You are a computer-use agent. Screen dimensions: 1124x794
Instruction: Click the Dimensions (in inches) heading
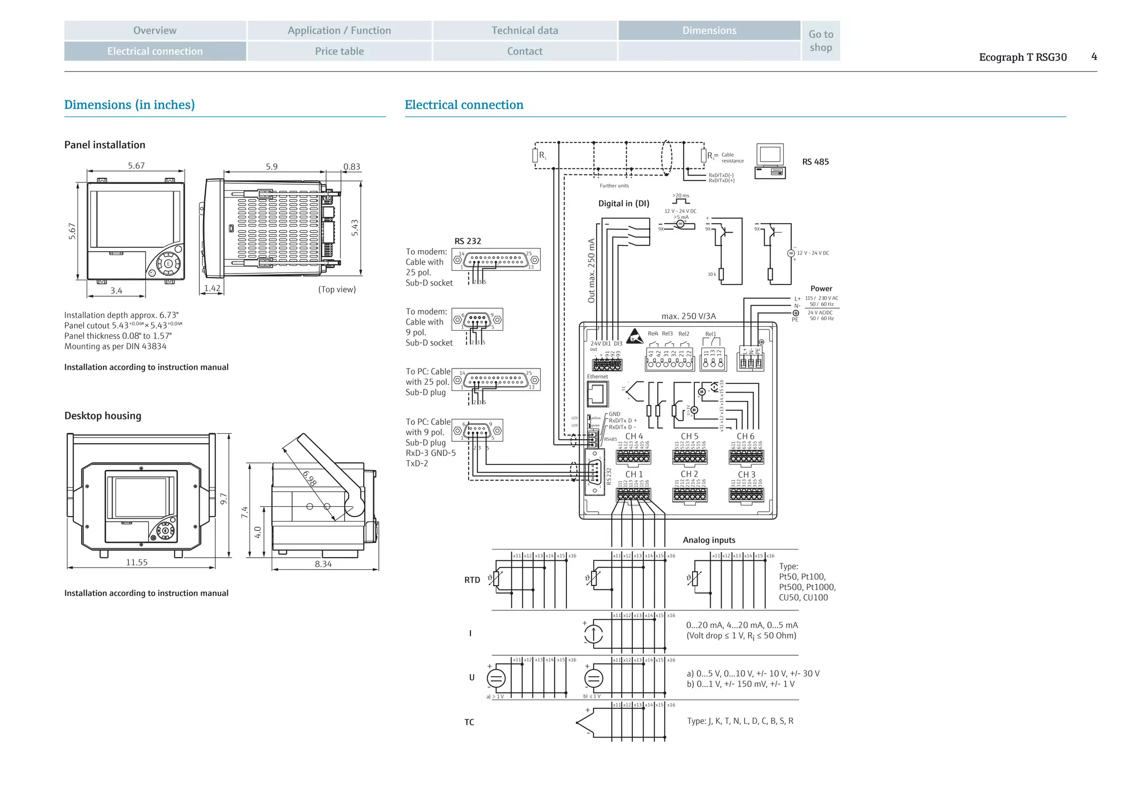130,105
